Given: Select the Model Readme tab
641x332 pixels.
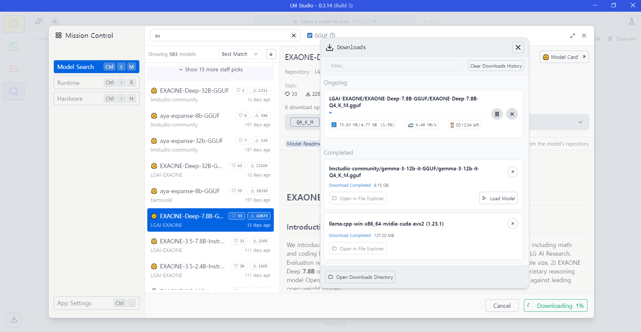Looking at the screenshot, I should tap(303, 144).
